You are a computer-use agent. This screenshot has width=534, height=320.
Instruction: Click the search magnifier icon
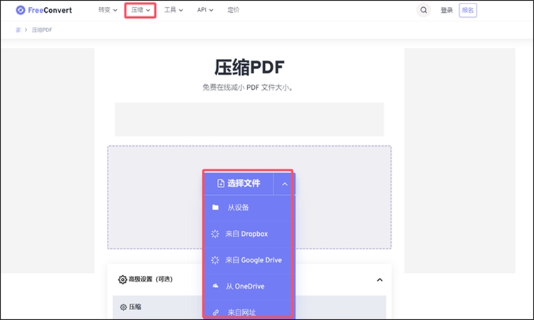click(x=424, y=10)
